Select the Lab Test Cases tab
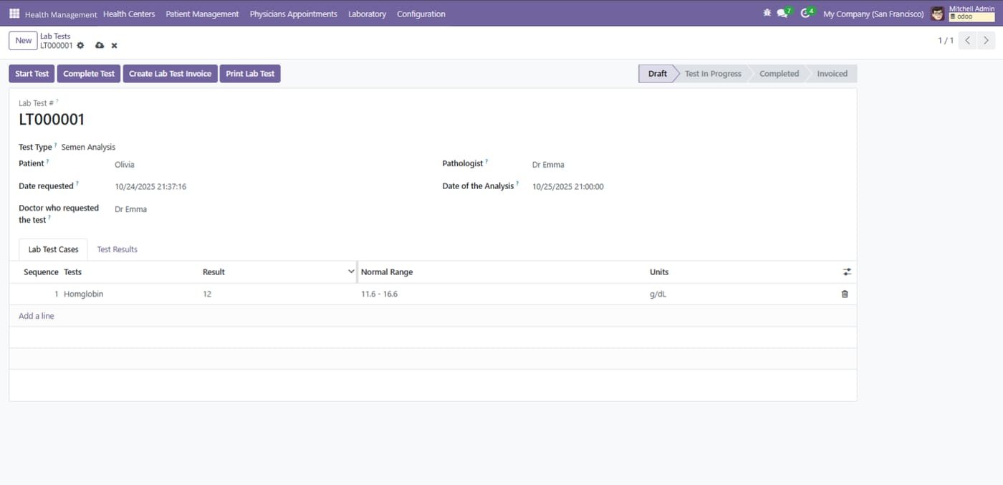 click(54, 249)
